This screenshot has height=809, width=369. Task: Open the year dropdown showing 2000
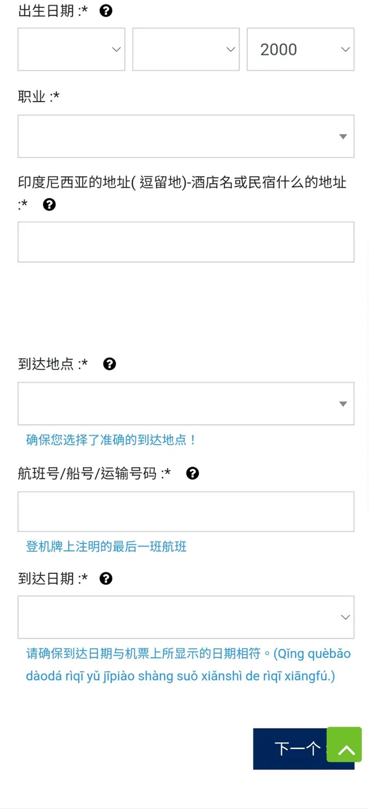click(300, 49)
